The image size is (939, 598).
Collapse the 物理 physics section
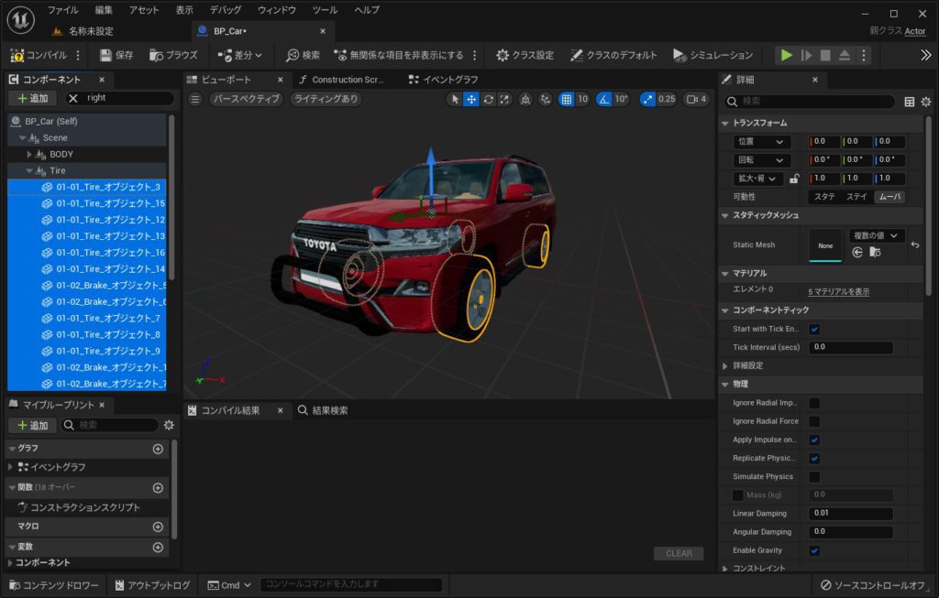point(726,385)
